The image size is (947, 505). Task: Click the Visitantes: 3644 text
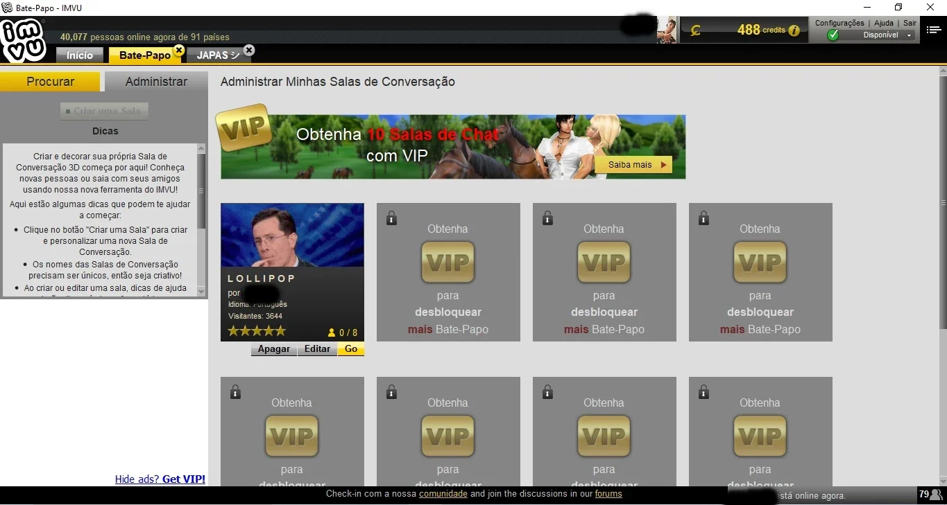tap(255, 316)
